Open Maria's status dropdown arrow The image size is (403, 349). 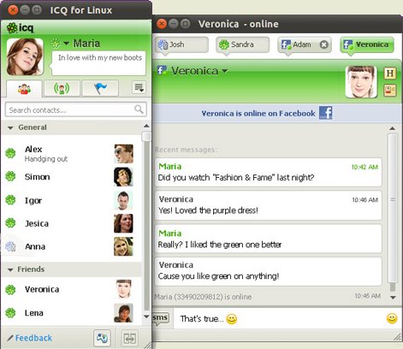(x=66, y=44)
